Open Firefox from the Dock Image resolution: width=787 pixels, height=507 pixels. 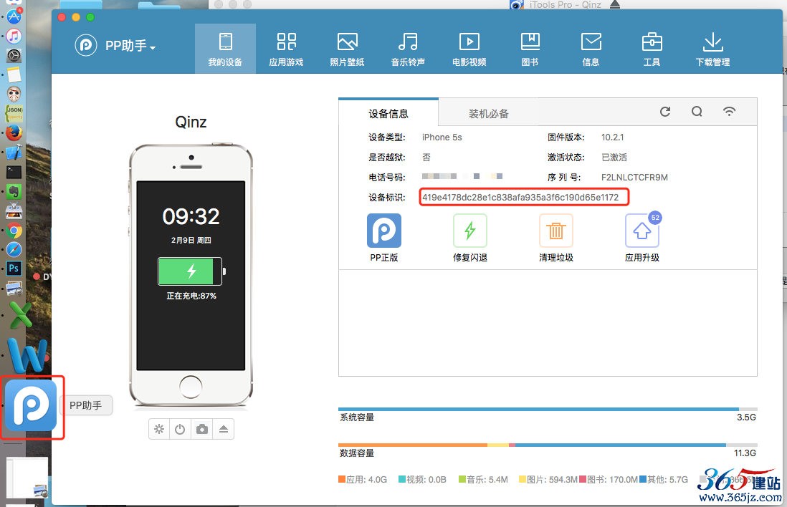[x=14, y=133]
